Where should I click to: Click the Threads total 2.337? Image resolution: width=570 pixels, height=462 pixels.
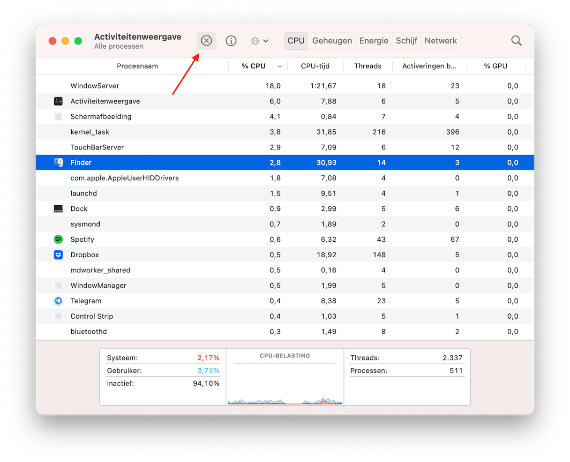(452, 358)
